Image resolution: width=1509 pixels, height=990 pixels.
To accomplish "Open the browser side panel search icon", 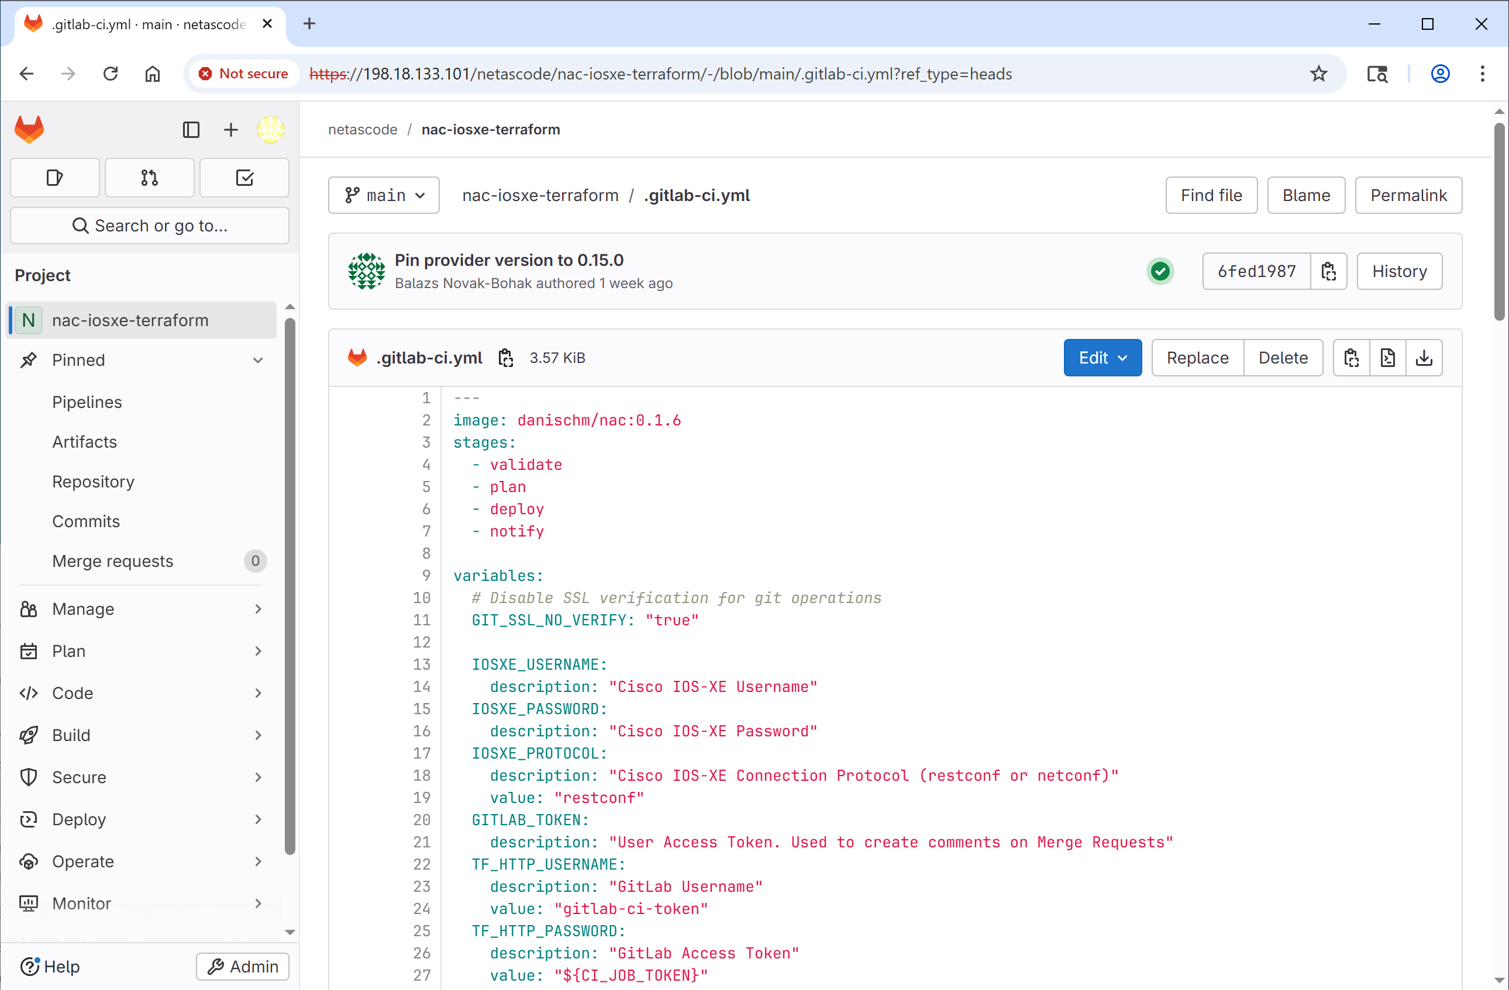I will pyautogui.click(x=1377, y=74).
